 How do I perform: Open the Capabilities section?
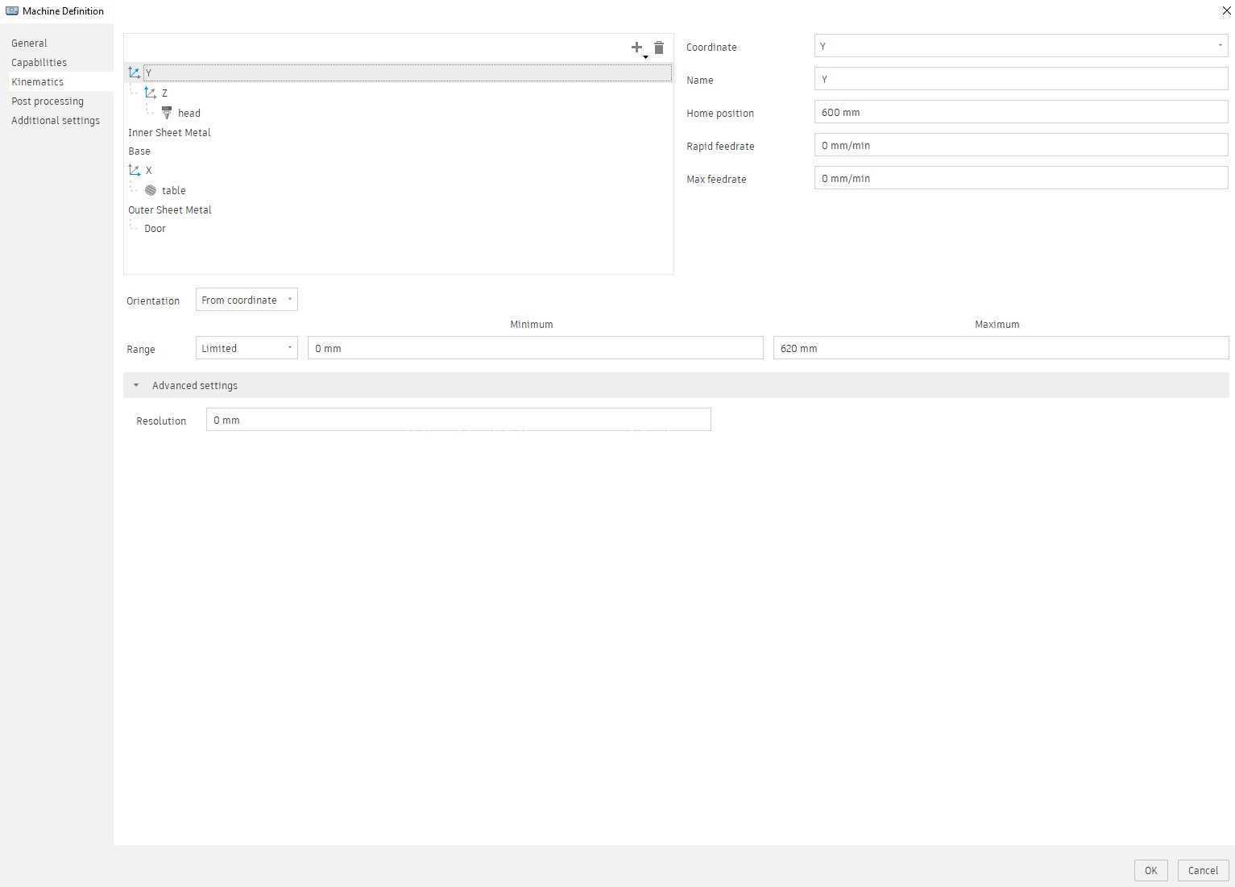click(x=39, y=63)
